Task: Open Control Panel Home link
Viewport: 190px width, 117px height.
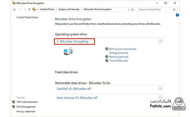Action: (27, 17)
